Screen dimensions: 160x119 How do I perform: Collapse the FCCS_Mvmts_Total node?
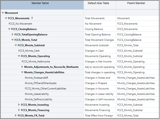(x=12, y=40)
